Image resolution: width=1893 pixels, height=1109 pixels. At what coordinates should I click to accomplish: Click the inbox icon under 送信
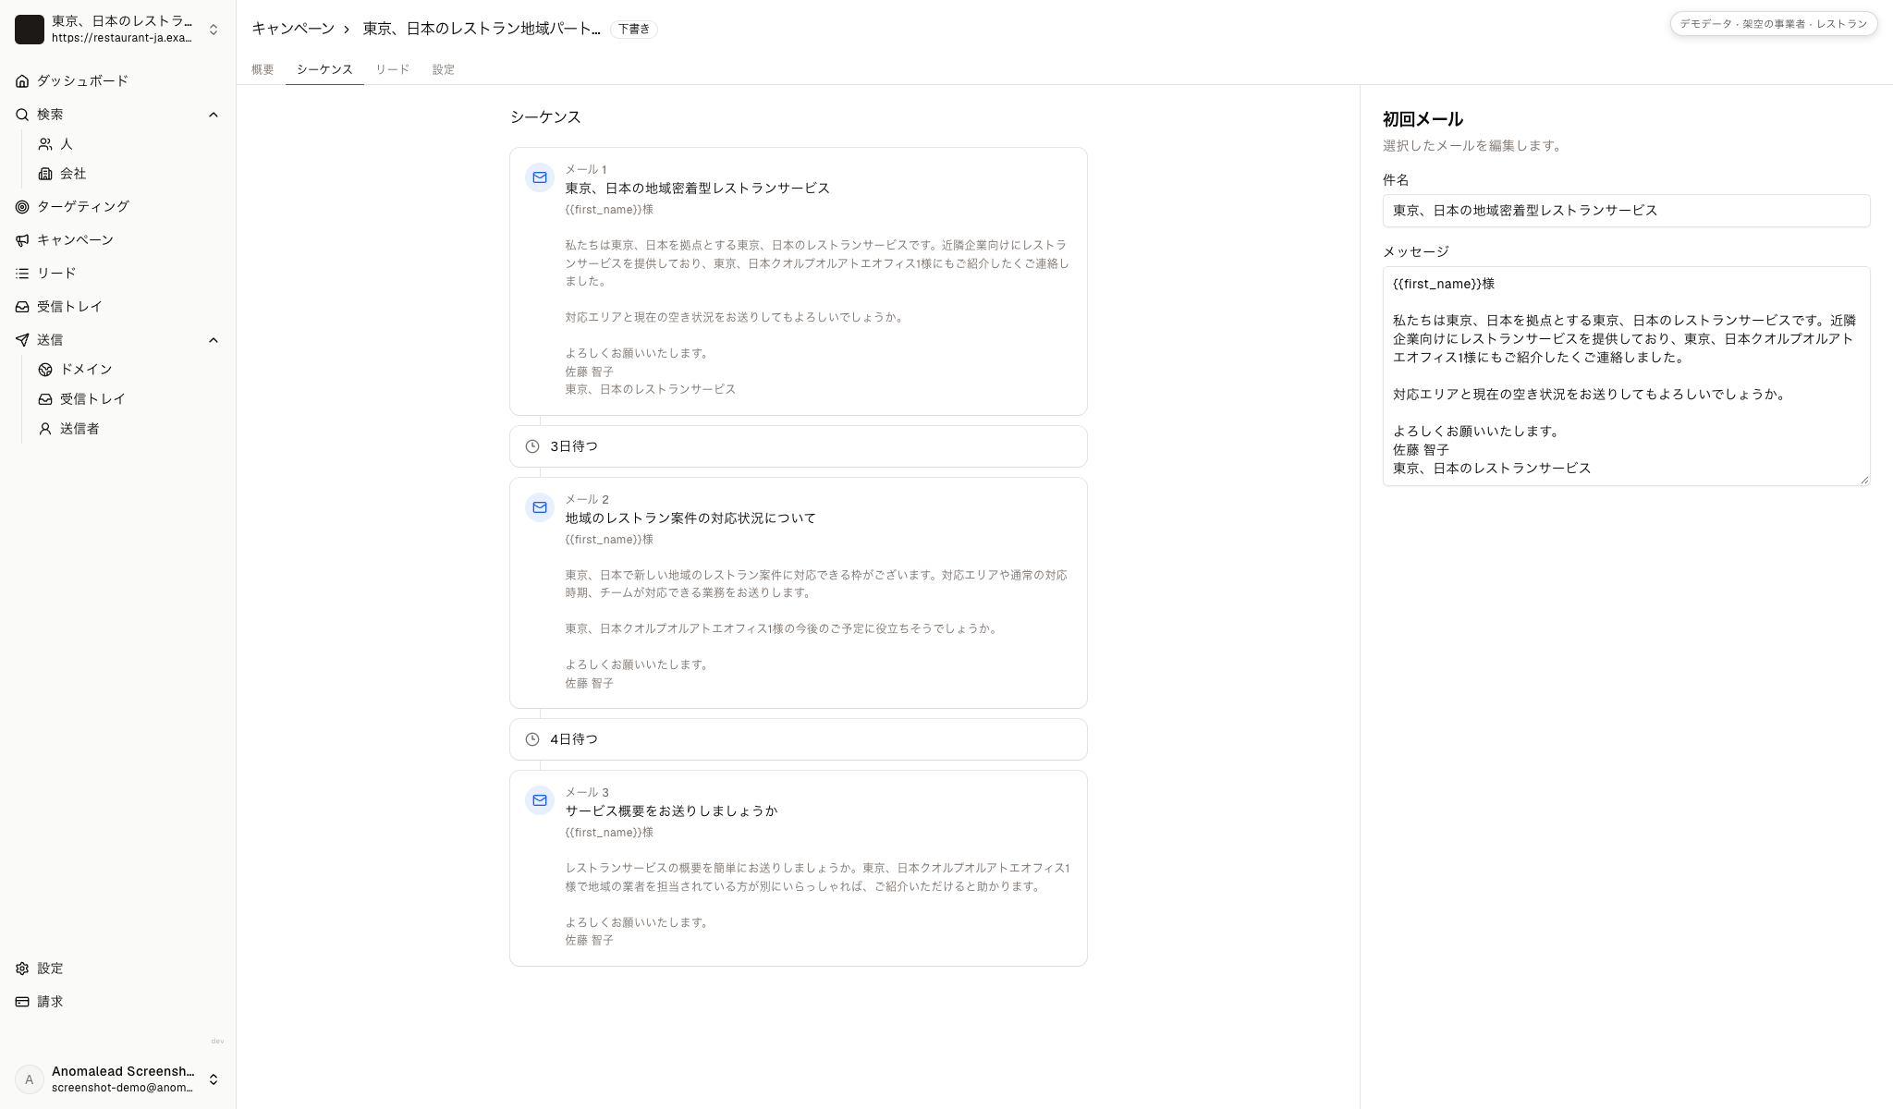45,399
